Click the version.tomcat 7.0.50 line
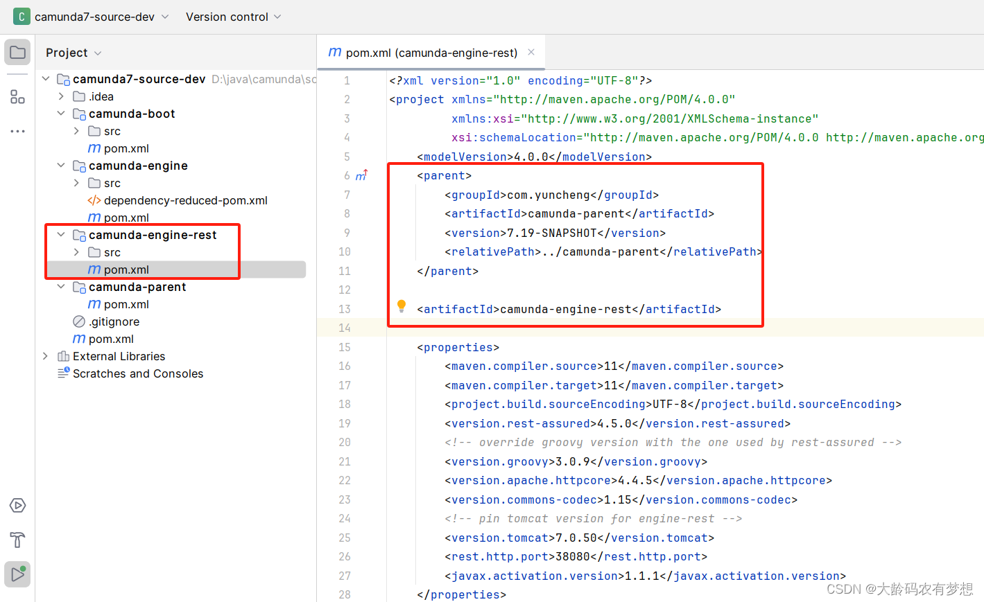 (x=579, y=538)
